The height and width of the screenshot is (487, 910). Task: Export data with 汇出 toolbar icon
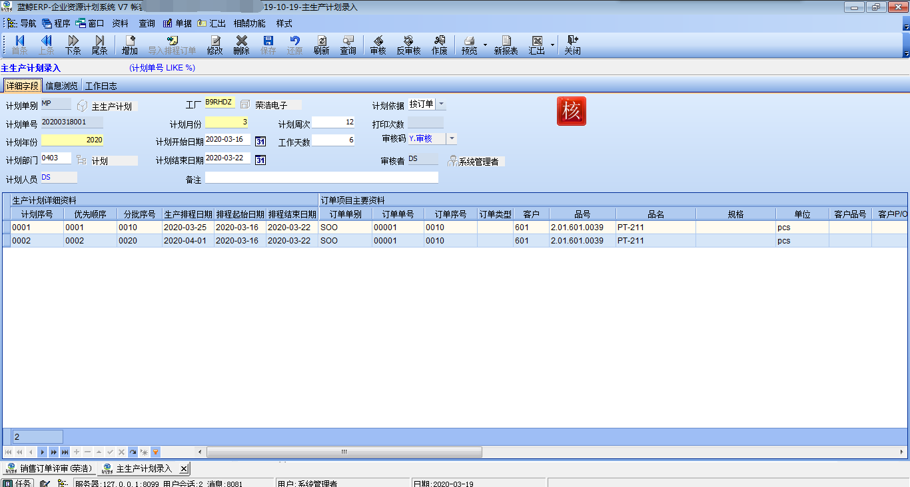pyautogui.click(x=537, y=45)
